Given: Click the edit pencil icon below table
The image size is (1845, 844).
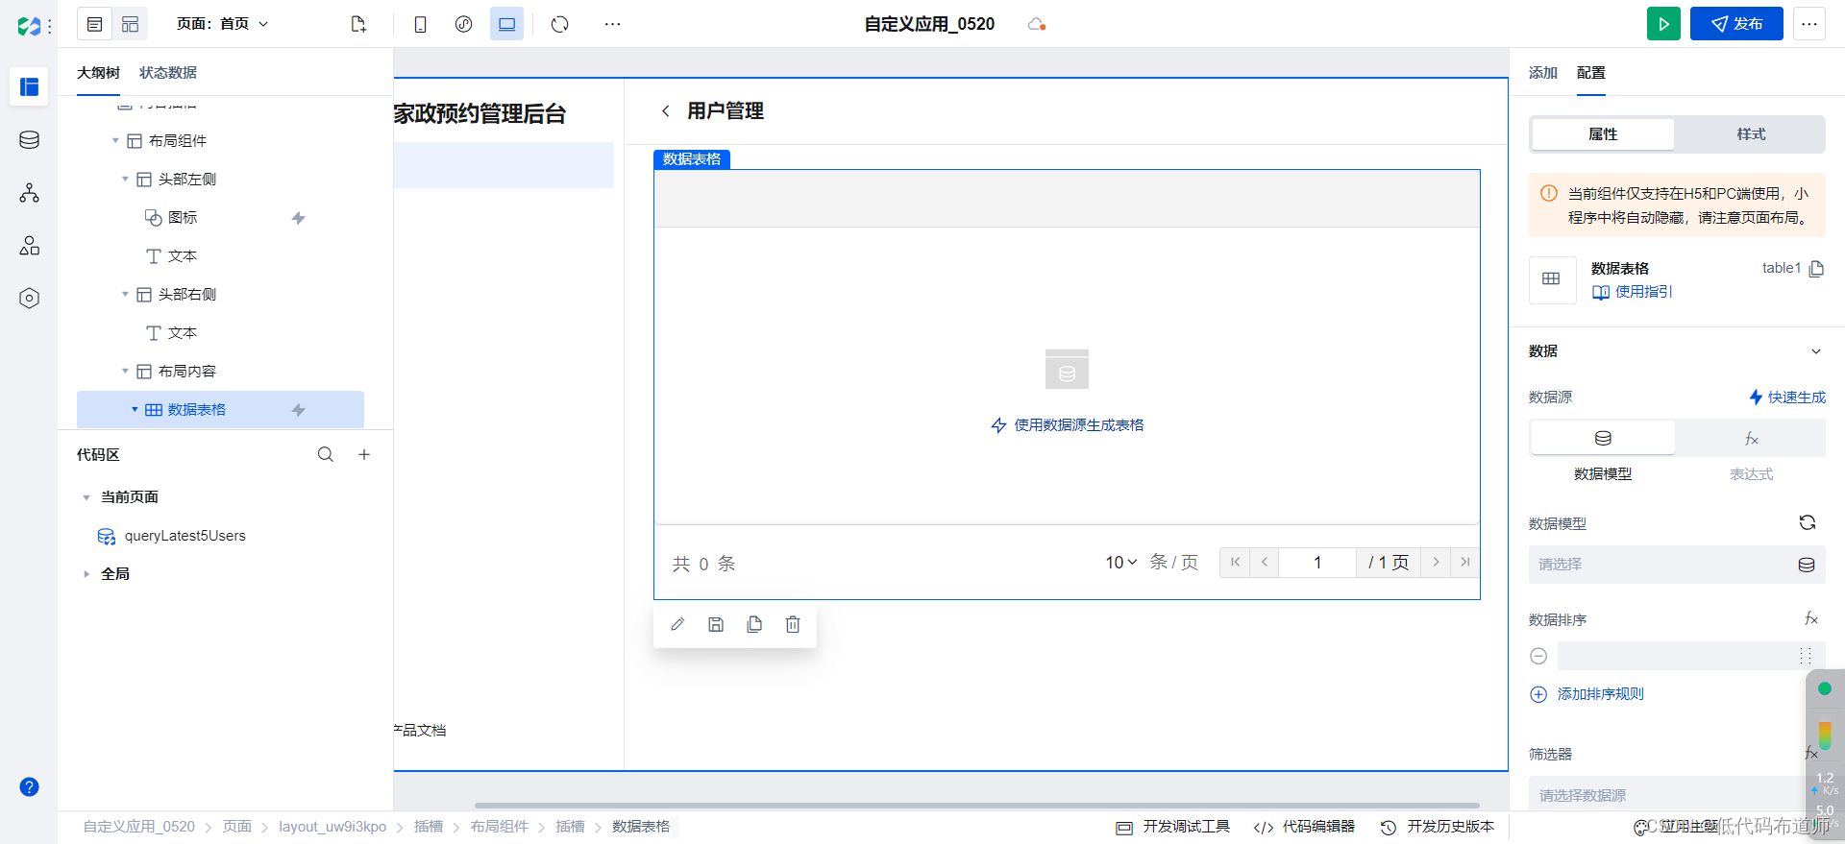Looking at the screenshot, I should click(x=677, y=624).
